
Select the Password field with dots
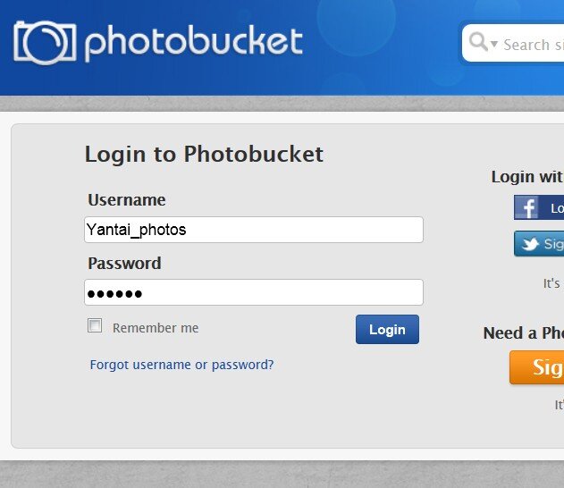click(x=254, y=292)
